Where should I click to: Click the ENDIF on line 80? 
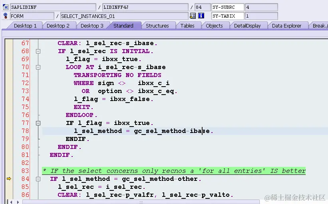(x=70, y=147)
